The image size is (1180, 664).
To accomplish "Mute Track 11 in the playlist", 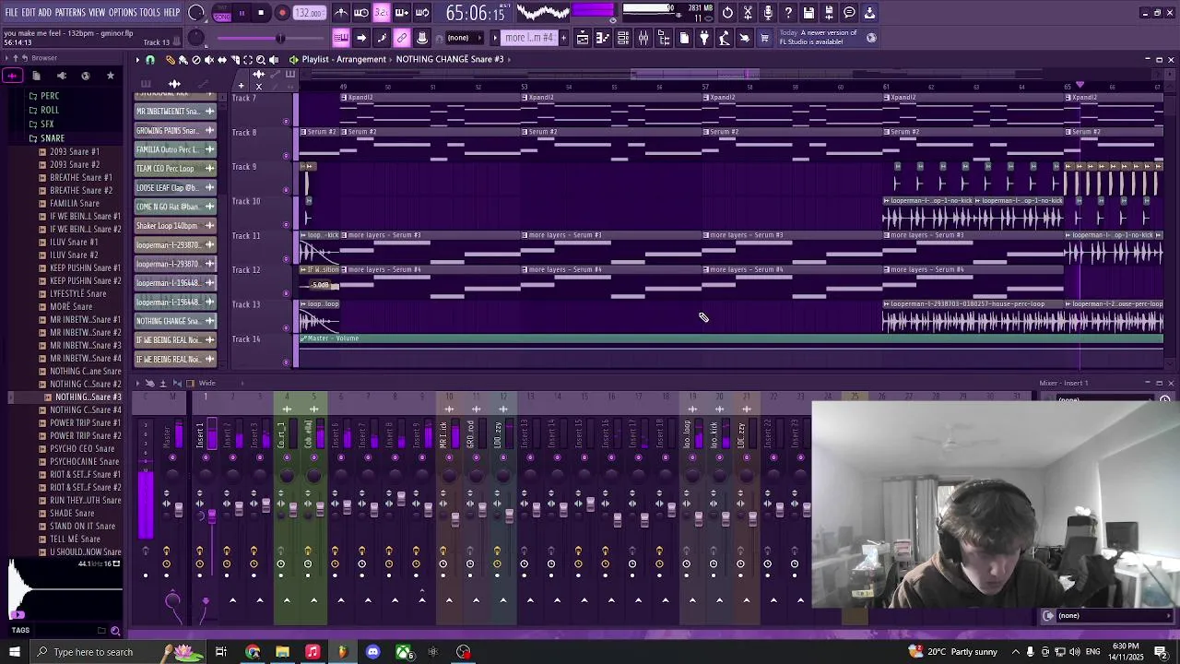I will pyautogui.click(x=286, y=259).
